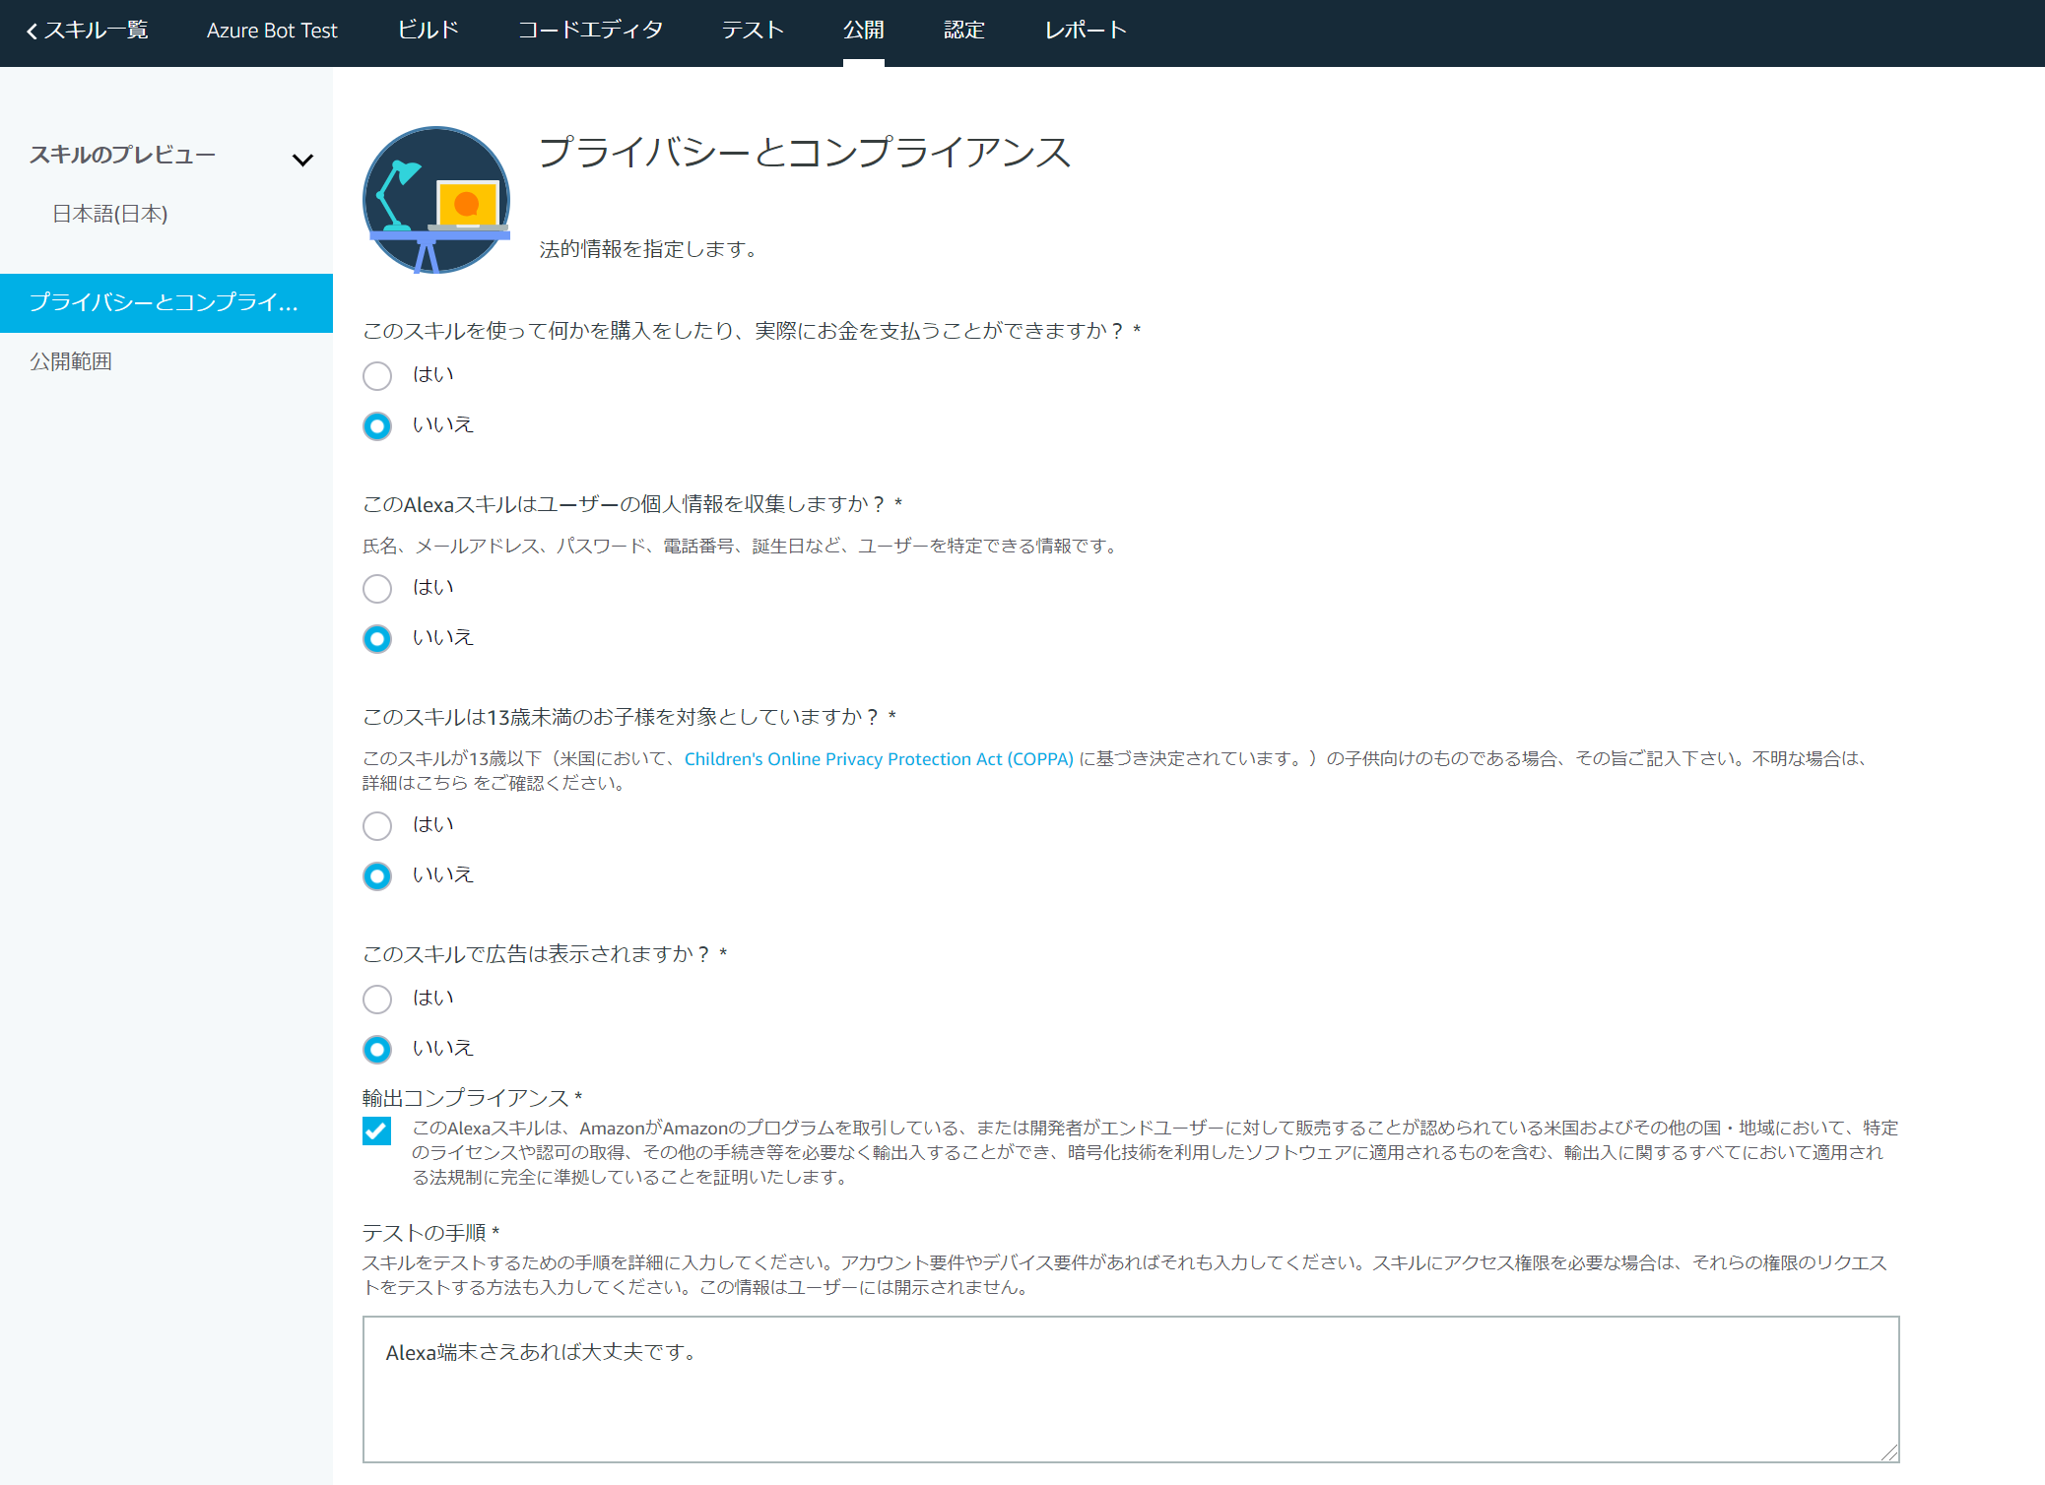Switch to the コードエディタ tab

point(591,31)
